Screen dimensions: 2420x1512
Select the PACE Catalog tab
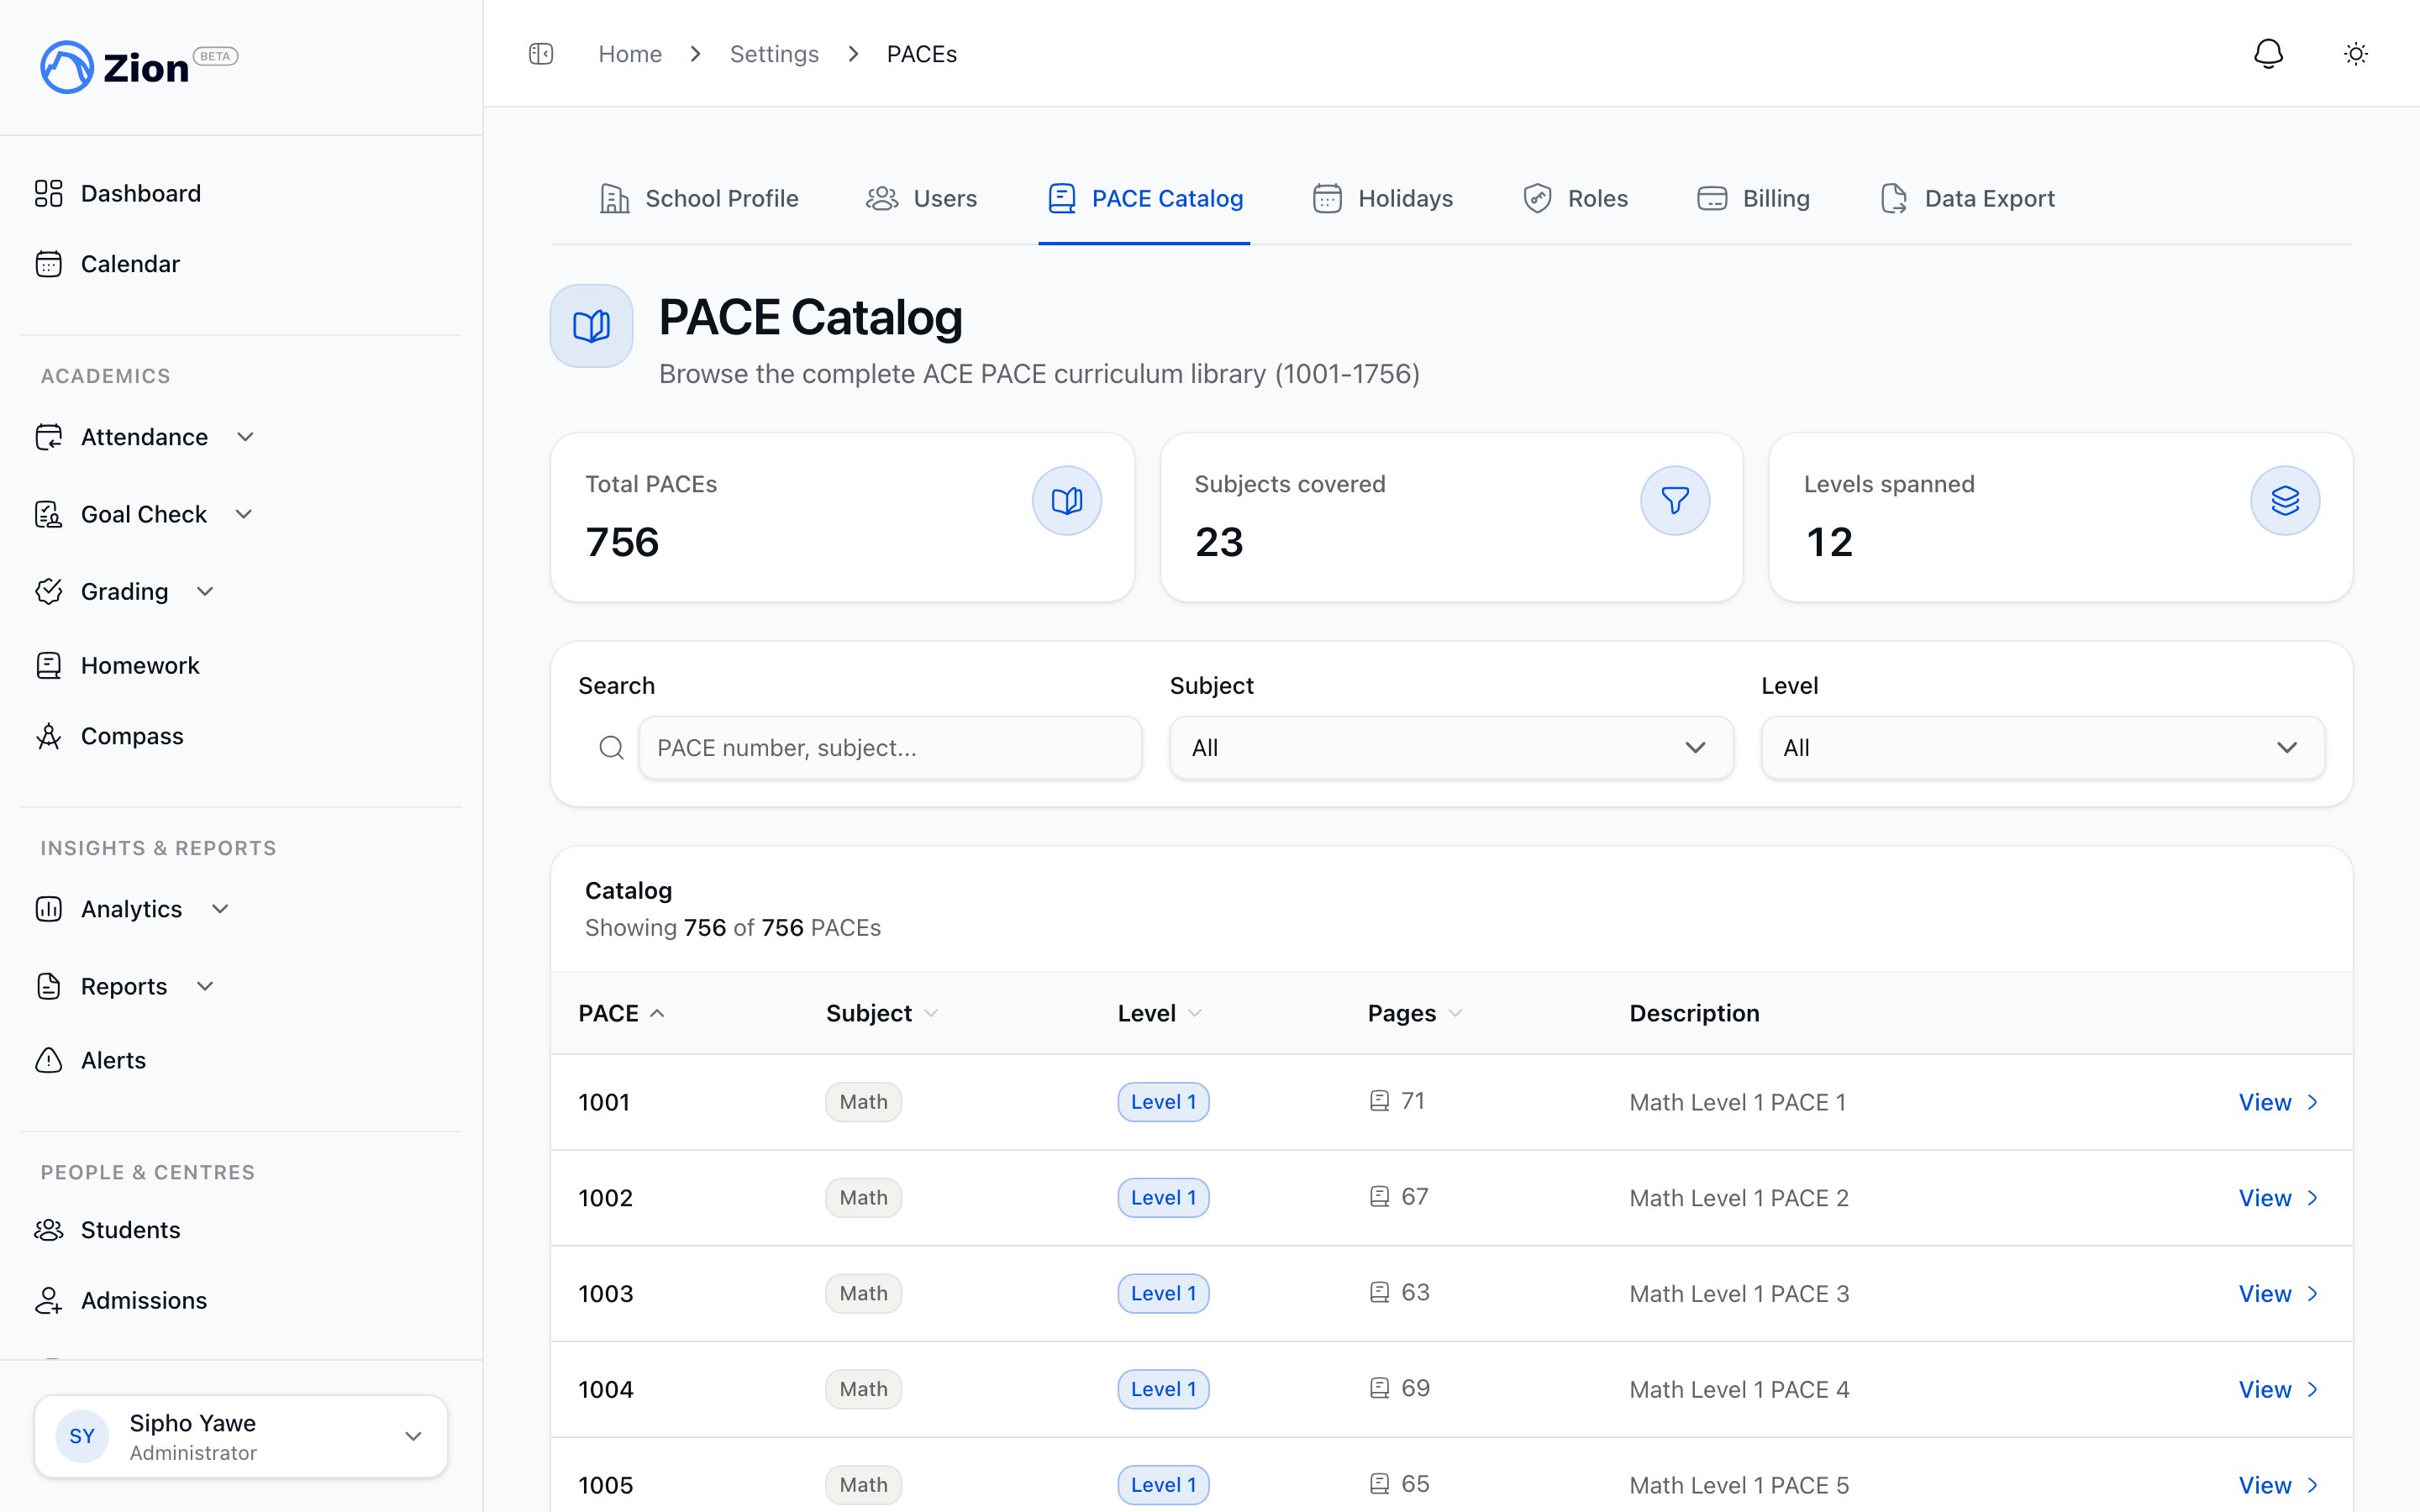coord(1145,198)
